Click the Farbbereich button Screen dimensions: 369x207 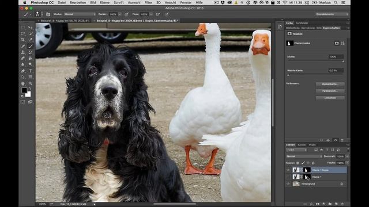point(330,91)
